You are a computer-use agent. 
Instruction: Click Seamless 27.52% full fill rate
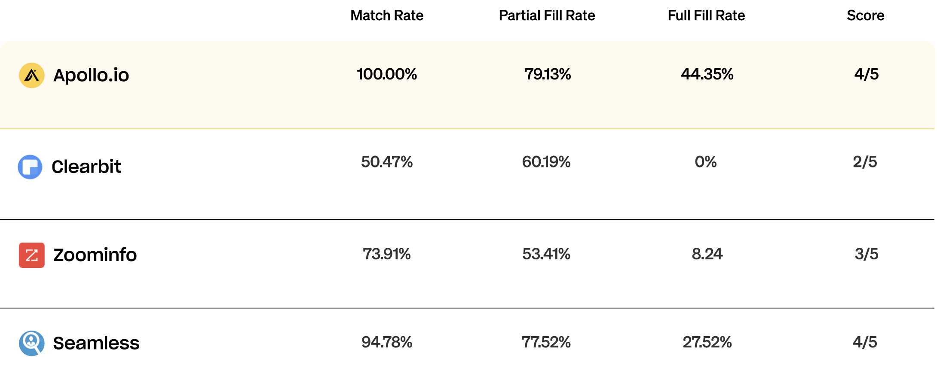click(x=707, y=342)
